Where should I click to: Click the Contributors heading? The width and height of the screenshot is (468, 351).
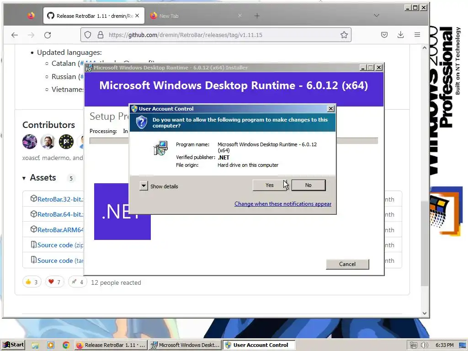(48, 125)
